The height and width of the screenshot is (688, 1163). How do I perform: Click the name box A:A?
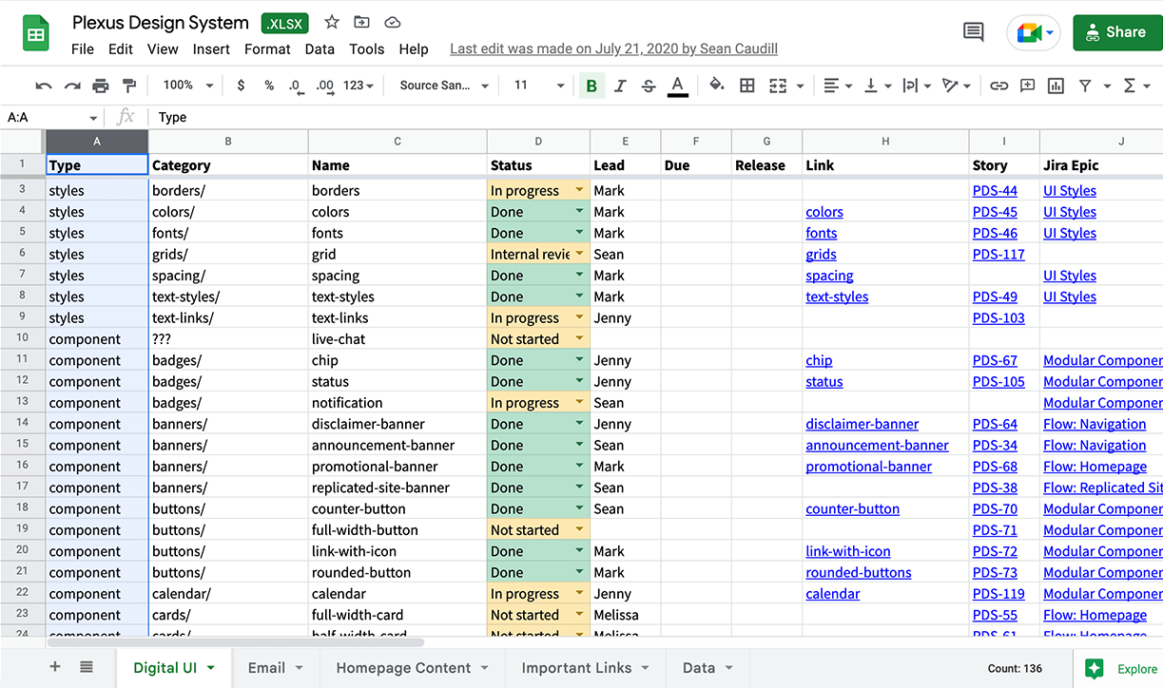[52, 117]
